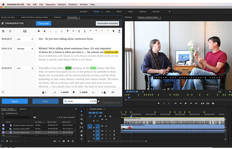Open the Sequence menu

pos(50,4)
